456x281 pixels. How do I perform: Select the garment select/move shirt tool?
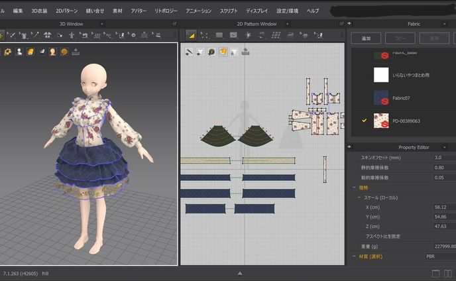coord(23,35)
